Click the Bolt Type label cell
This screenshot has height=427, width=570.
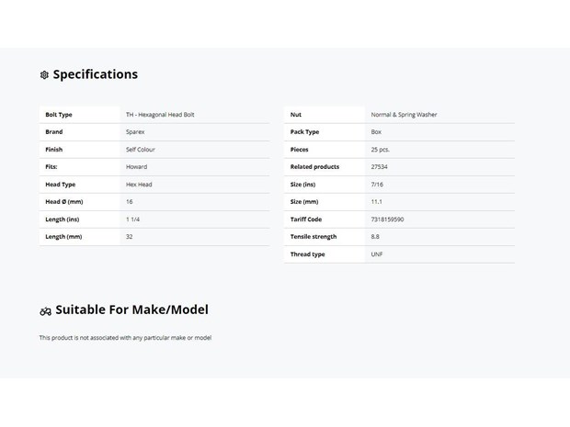[x=80, y=115]
